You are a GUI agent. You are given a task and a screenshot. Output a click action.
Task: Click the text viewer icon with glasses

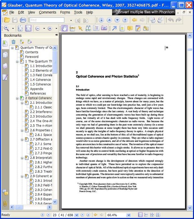pos(72,28)
